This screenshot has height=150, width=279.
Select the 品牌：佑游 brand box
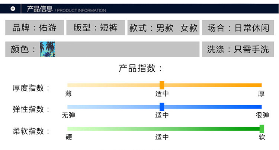pyautogui.click(x=35, y=28)
